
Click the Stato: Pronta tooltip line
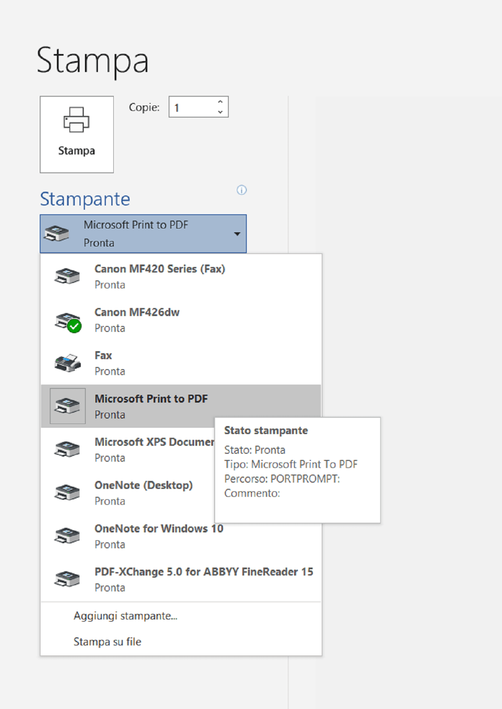pos(255,450)
